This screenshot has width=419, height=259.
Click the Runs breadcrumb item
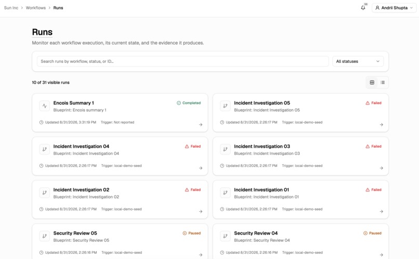click(58, 8)
